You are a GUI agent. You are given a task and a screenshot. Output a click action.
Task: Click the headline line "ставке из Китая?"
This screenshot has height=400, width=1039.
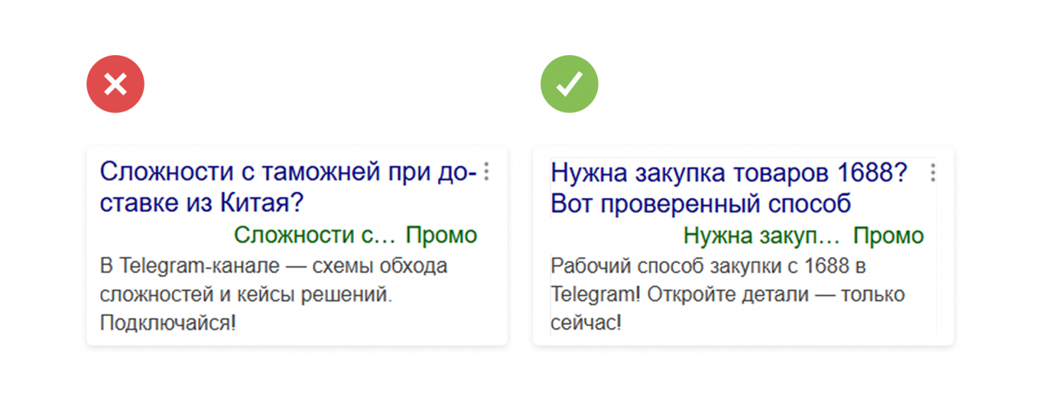click(201, 203)
